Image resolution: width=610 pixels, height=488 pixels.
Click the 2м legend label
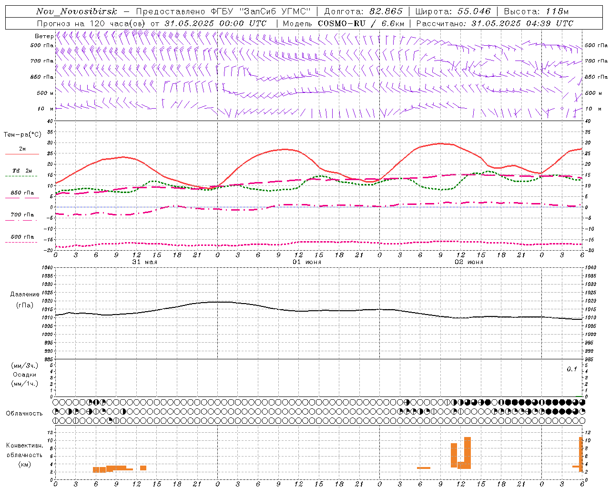pos(22,149)
